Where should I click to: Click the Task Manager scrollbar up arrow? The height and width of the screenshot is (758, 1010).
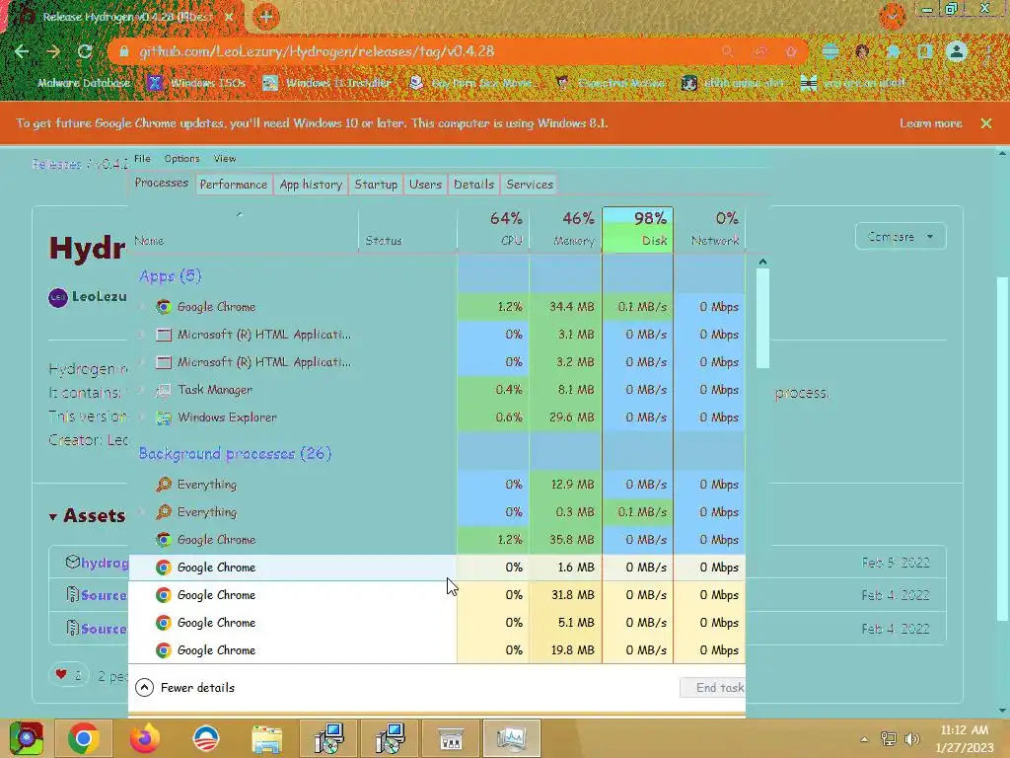[762, 262]
